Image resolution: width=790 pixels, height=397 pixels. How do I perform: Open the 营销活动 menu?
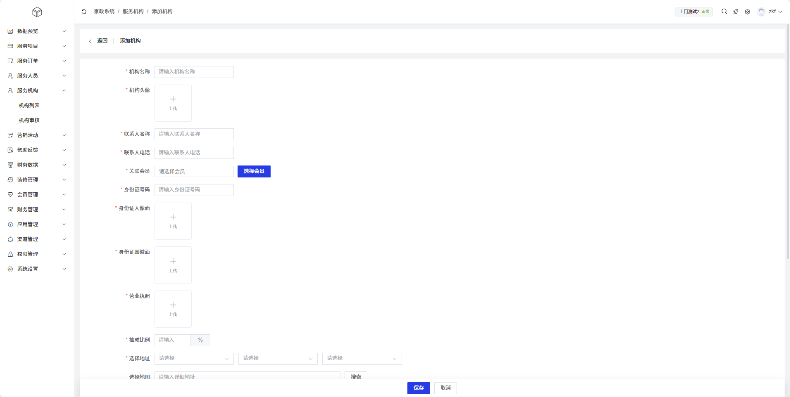click(37, 135)
